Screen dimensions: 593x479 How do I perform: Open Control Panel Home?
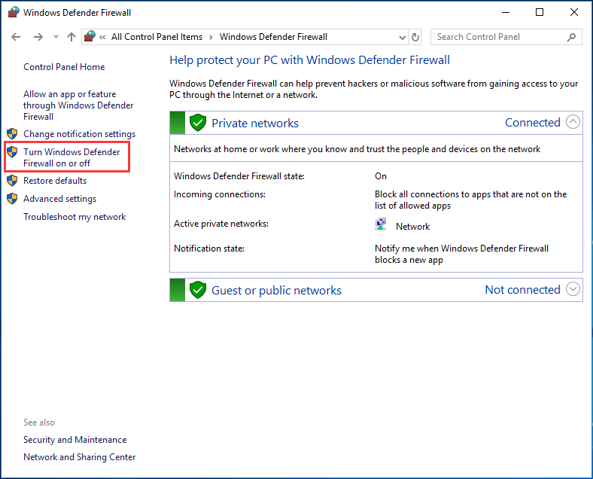tap(64, 67)
